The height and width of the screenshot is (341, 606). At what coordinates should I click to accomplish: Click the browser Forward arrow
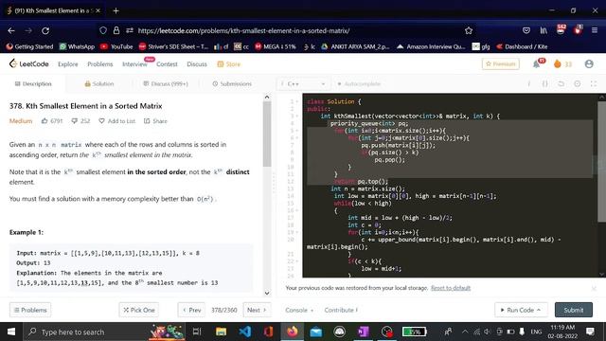coord(28,30)
